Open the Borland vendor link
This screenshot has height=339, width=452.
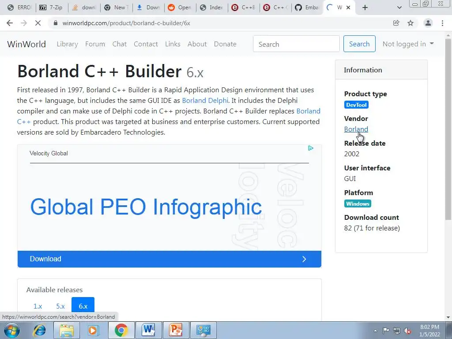click(356, 129)
